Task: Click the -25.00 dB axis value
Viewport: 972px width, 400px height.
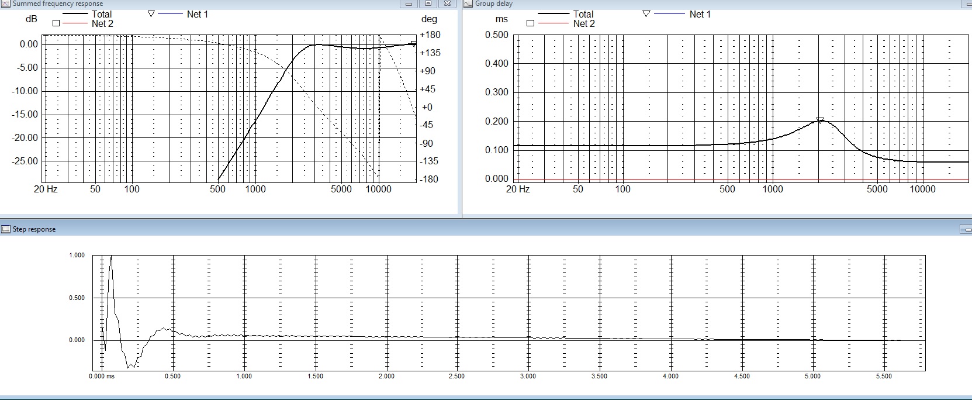Action: coord(25,161)
